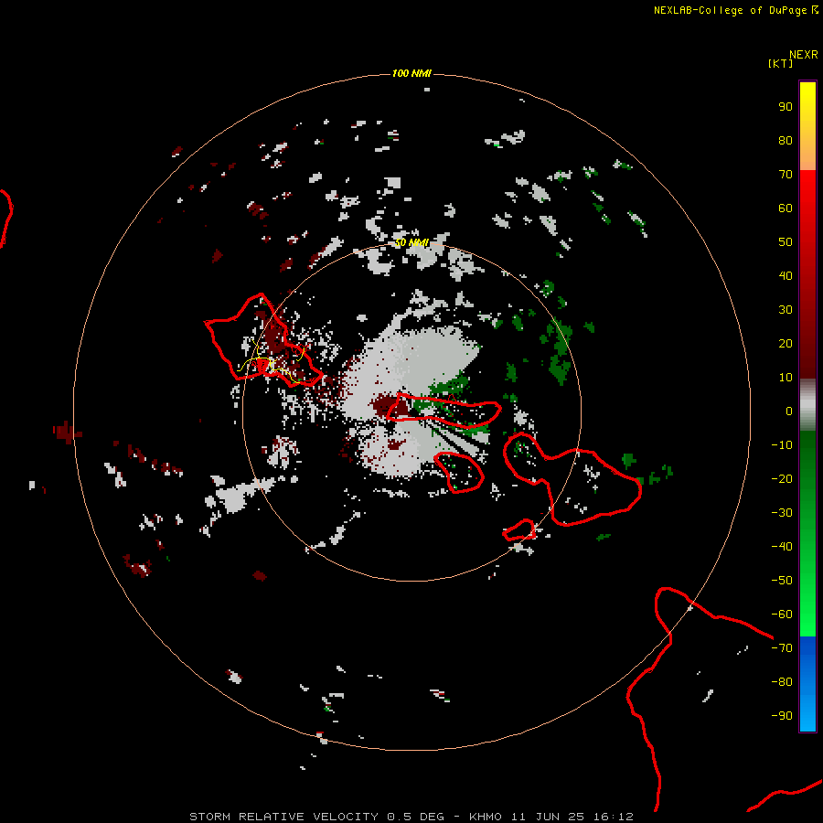Screen dimensions: 823x823
Task: Click the -60 value on the color scale
Action: 782,615
